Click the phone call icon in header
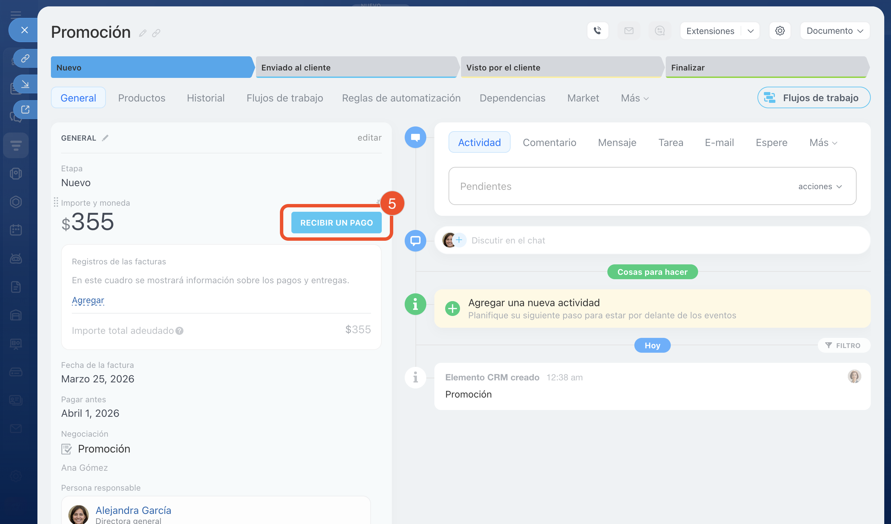 598,31
